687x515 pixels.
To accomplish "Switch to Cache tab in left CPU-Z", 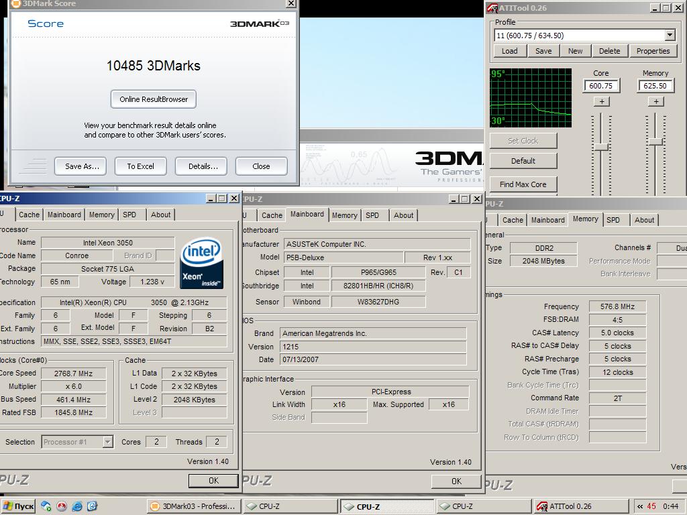I will pos(29,215).
